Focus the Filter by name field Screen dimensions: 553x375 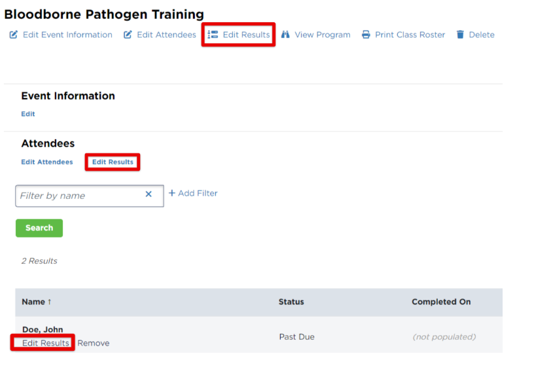pos(90,196)
